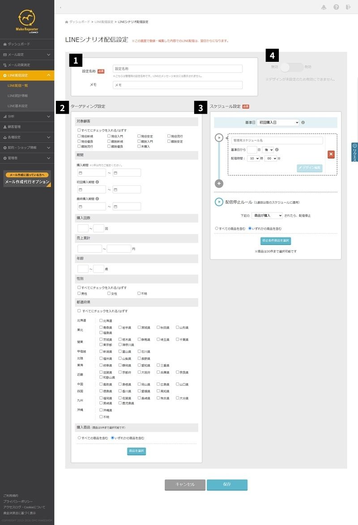Click the 商品を選択 button
Screen dimensions: 358x525
[136, 451]
